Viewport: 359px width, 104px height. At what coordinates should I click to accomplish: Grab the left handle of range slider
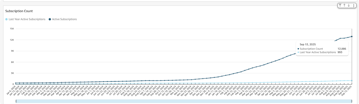16,101
